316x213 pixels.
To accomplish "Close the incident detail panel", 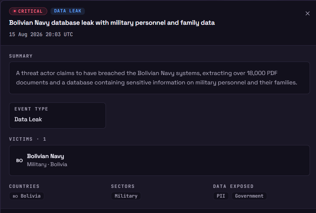I will pyautogui.click(x=307, y=13).
